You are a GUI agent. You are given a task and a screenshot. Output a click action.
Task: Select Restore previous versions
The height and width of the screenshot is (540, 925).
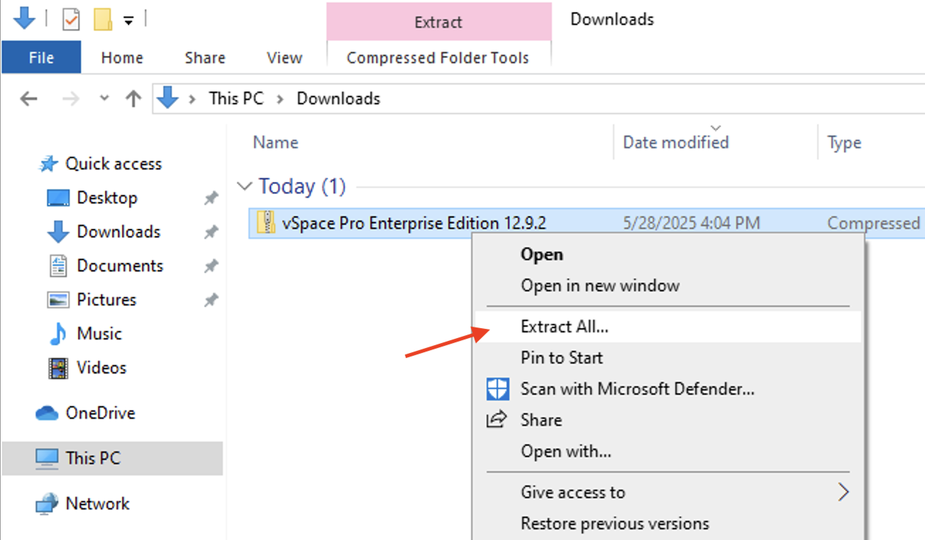[x=615, y=524]
